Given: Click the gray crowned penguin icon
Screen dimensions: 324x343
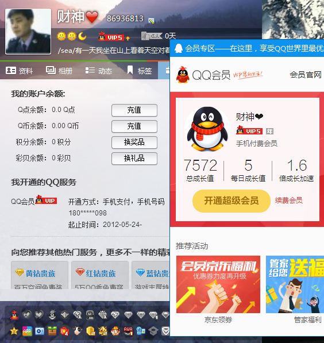Looking at the screenshot, I should coord(52,315).
